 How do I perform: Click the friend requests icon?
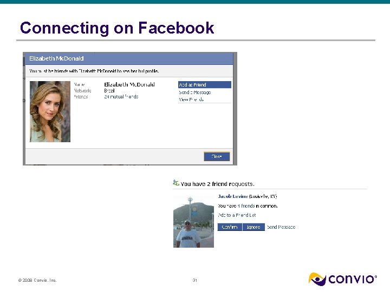[176, 183]
